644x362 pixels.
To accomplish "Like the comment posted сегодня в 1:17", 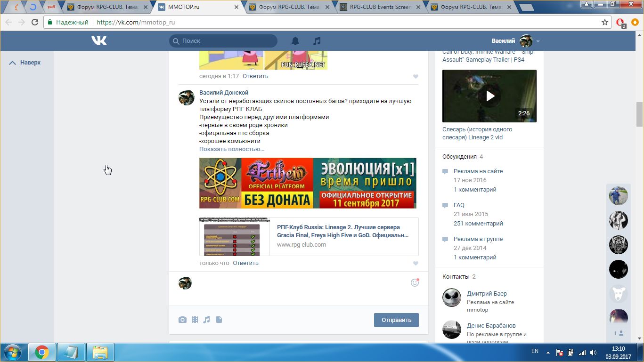I will point(416,76).
